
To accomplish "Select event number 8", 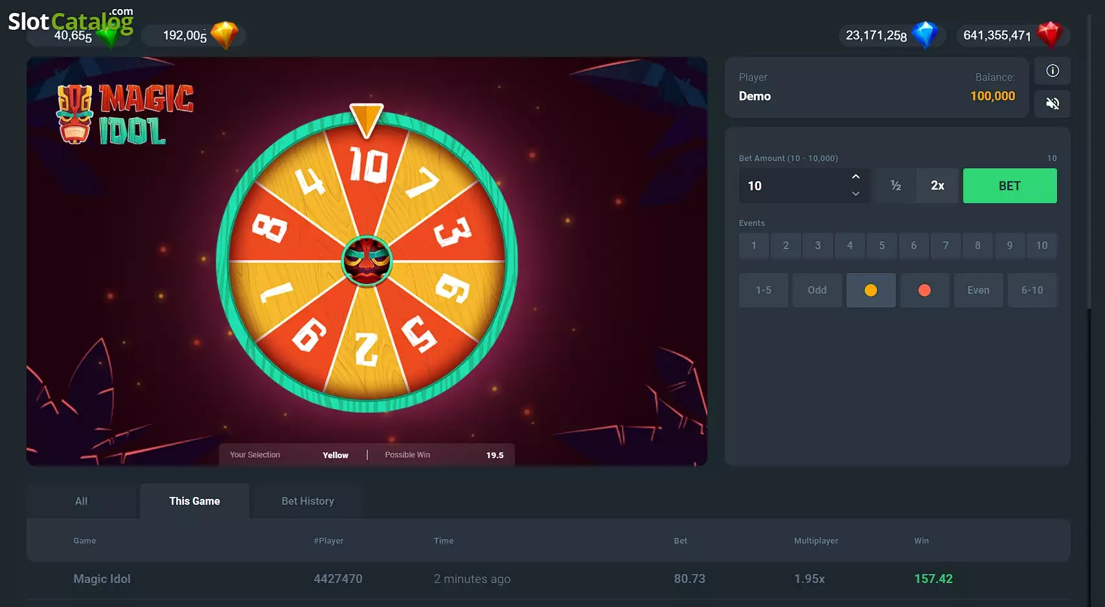I will 977,246.
